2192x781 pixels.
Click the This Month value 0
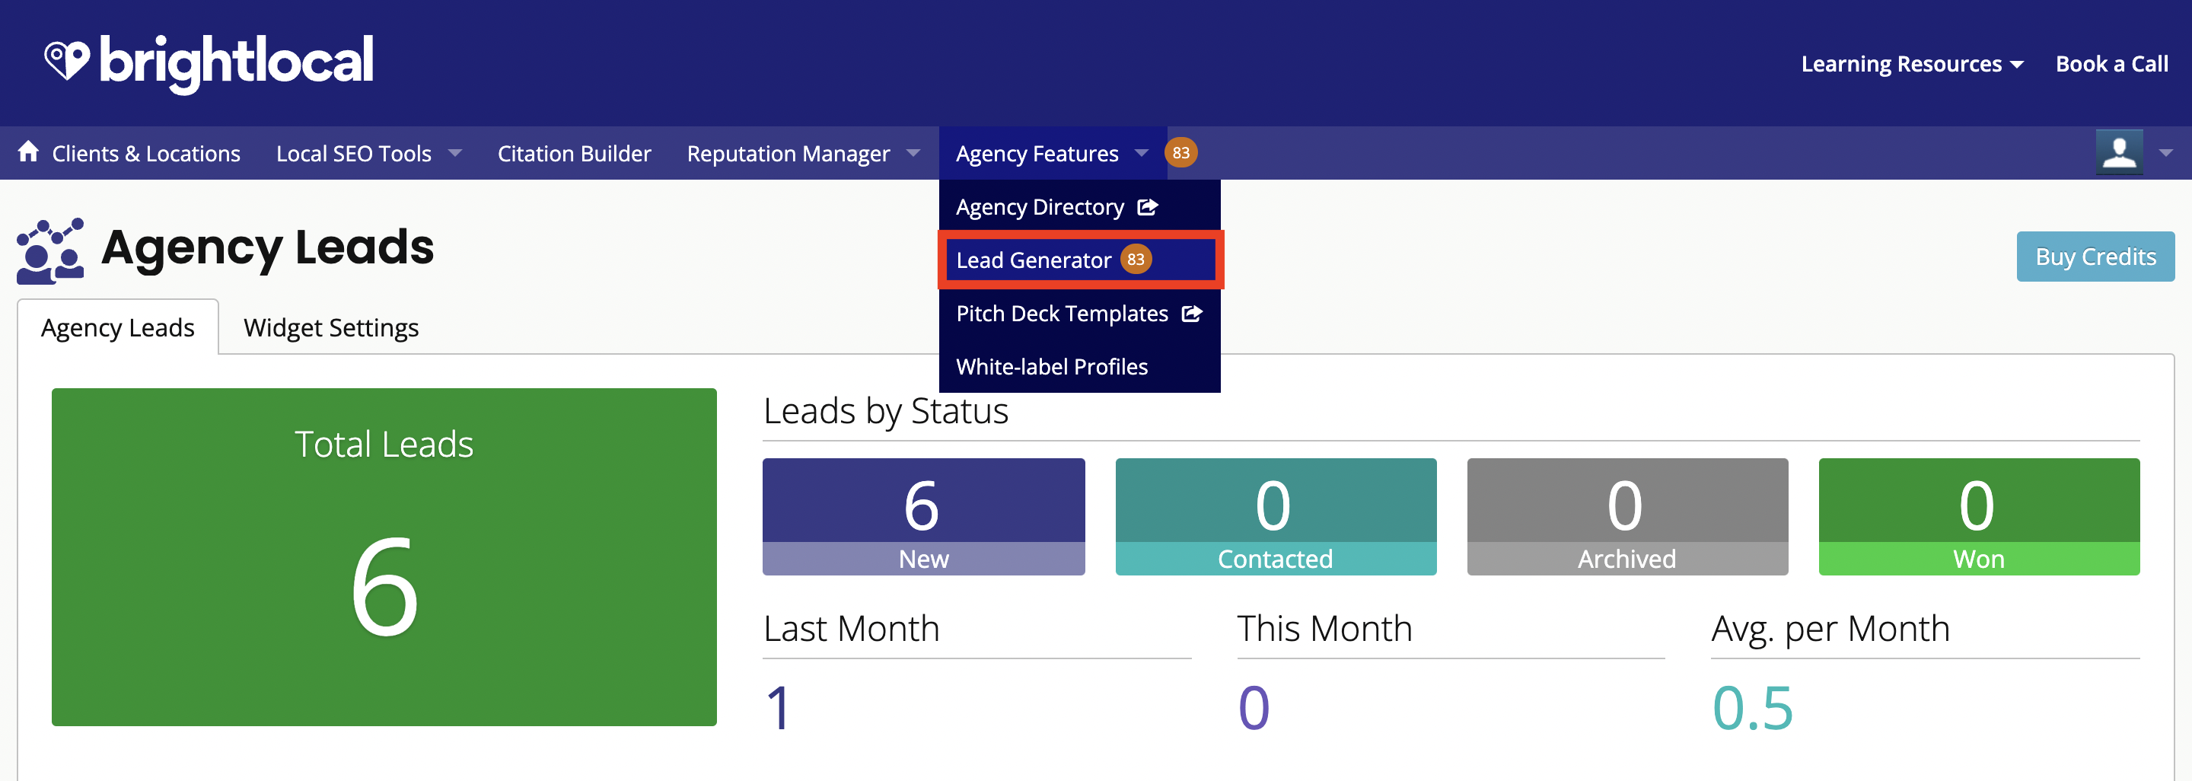(x=1254, y=708)
